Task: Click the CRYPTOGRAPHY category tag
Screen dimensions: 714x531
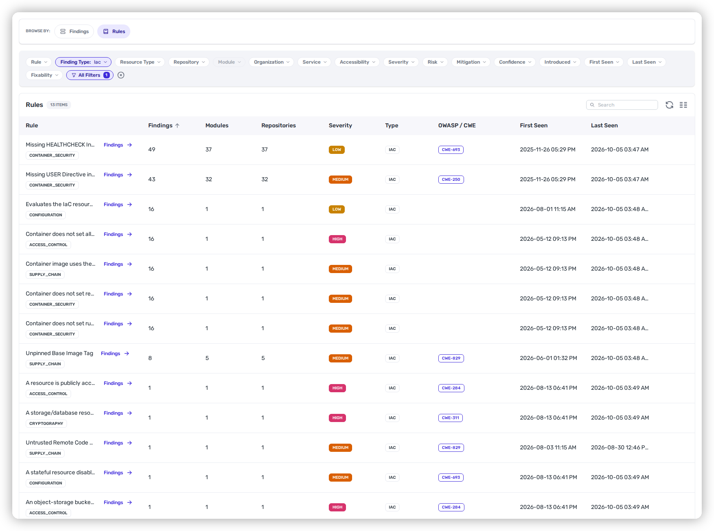Action: [x=46, y=424]
